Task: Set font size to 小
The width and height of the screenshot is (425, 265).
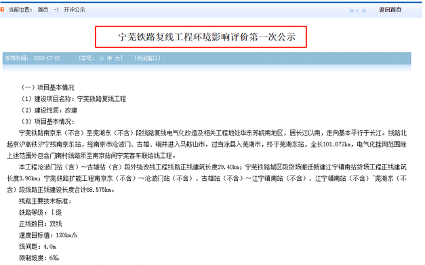Action: 102,58
